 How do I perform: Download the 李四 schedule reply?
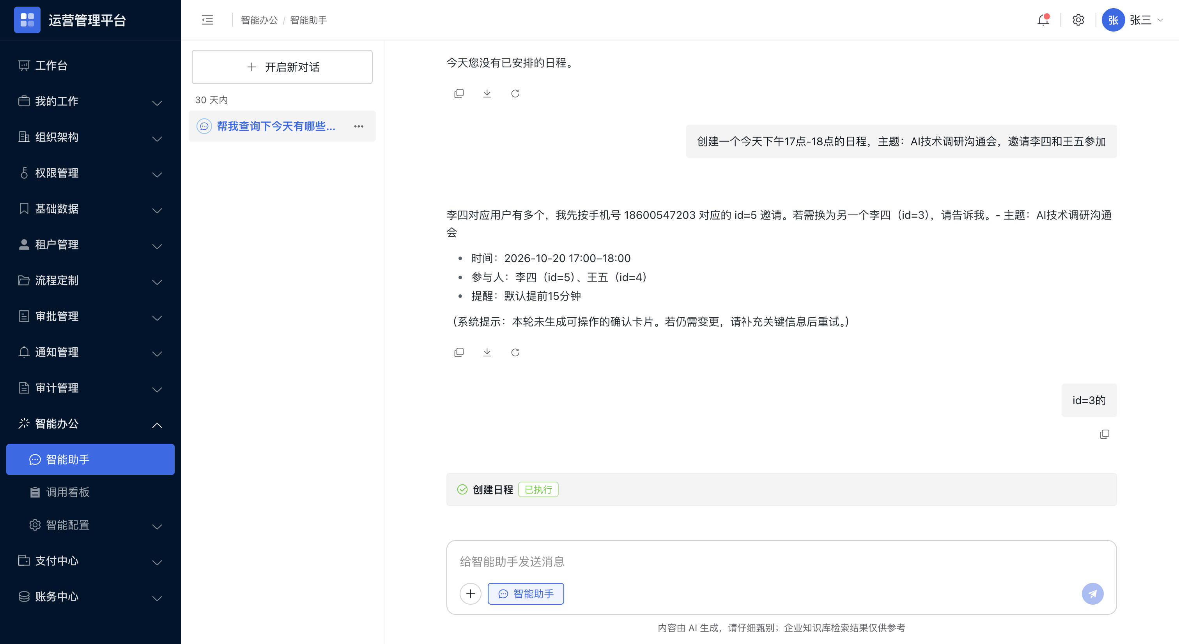tap(487, 352)
